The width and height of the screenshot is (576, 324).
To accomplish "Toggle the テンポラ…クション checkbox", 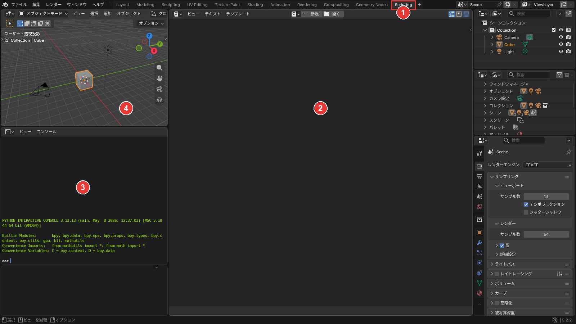I will pos(526,204).
